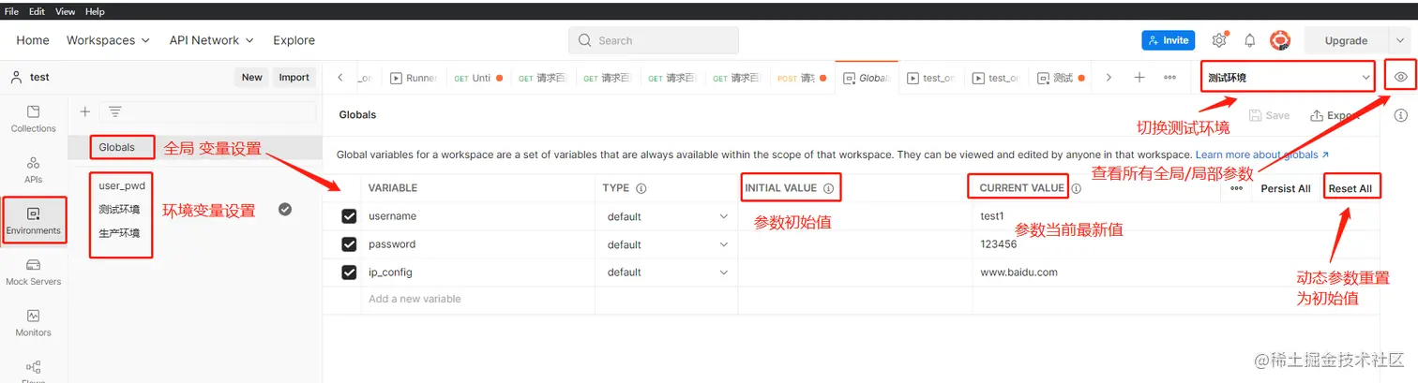This screenshot has height=383, width=1418.
Task: Click the info icon beside TYPE header
Action: click(x=641, y=188)
